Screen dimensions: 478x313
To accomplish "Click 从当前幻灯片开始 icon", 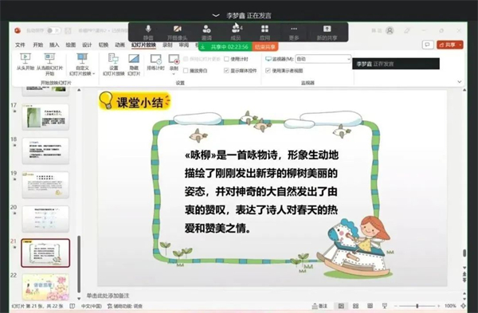I will point(49,58).
